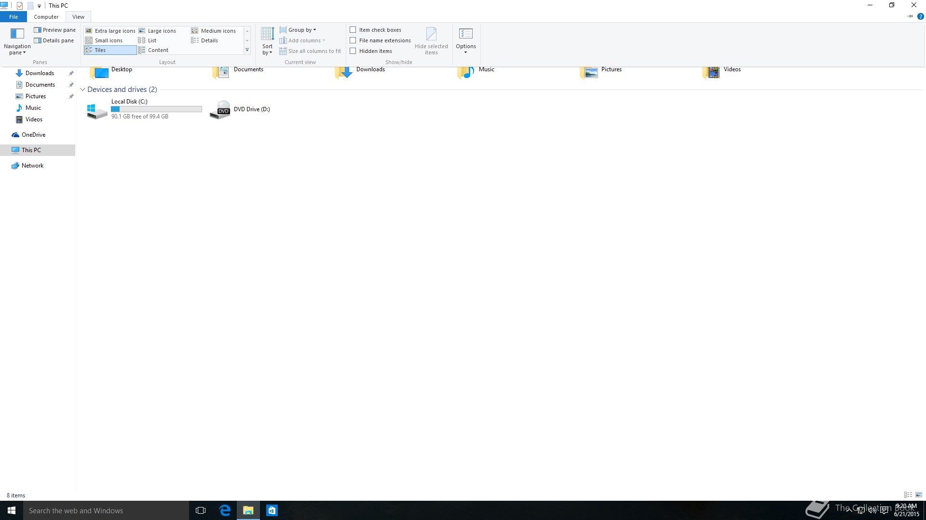Open the Store from taskbar
The height and width of the screenshot is (520, 926).
pos(272,510)
